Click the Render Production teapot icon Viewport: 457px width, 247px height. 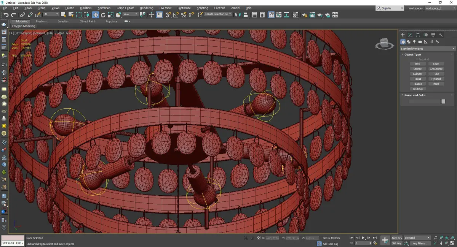pyautogui.click(x=320, y=15)
